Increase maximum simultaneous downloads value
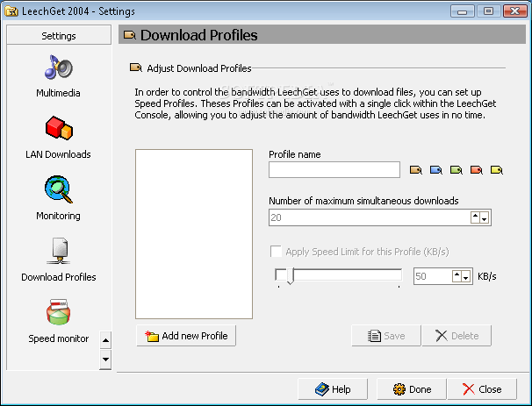The width and height of the screenshot is (532, 406). click(x=475, y=217)
